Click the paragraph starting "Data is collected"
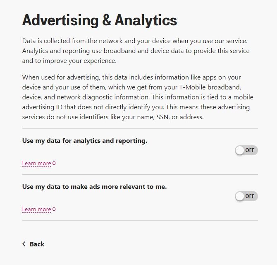The height and width of the screenshot is (265, 277). [x=136, y=51]
